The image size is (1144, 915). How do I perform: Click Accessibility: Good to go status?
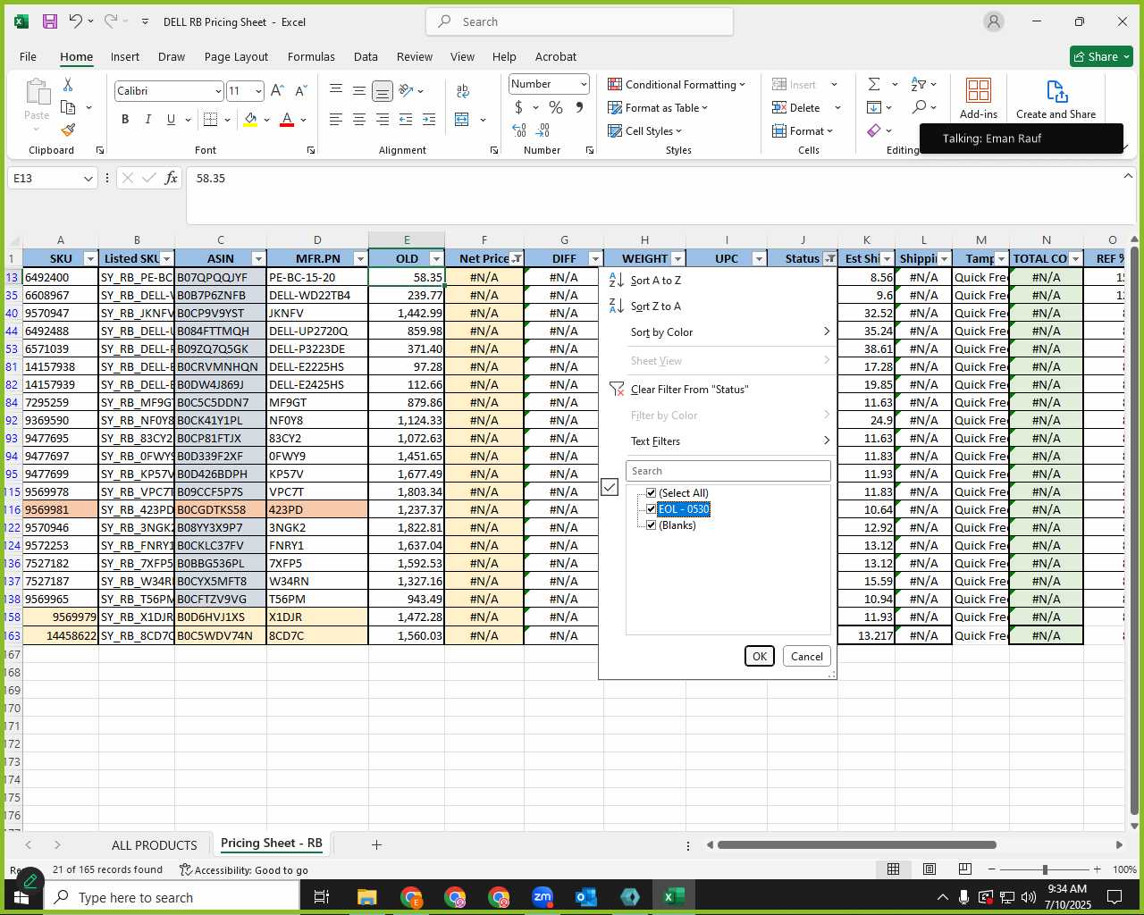(x=243, y=869)
